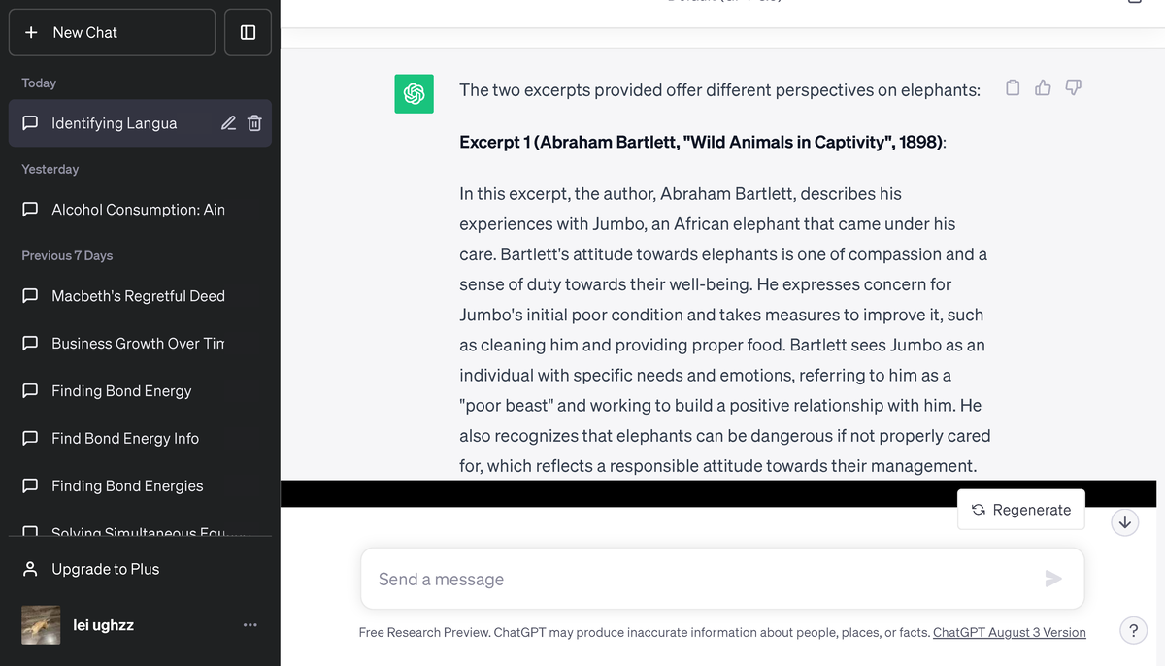The image size is (1165, 666).
Task: Open the Alcohol Consumption chat
Action: coord(138,210)
